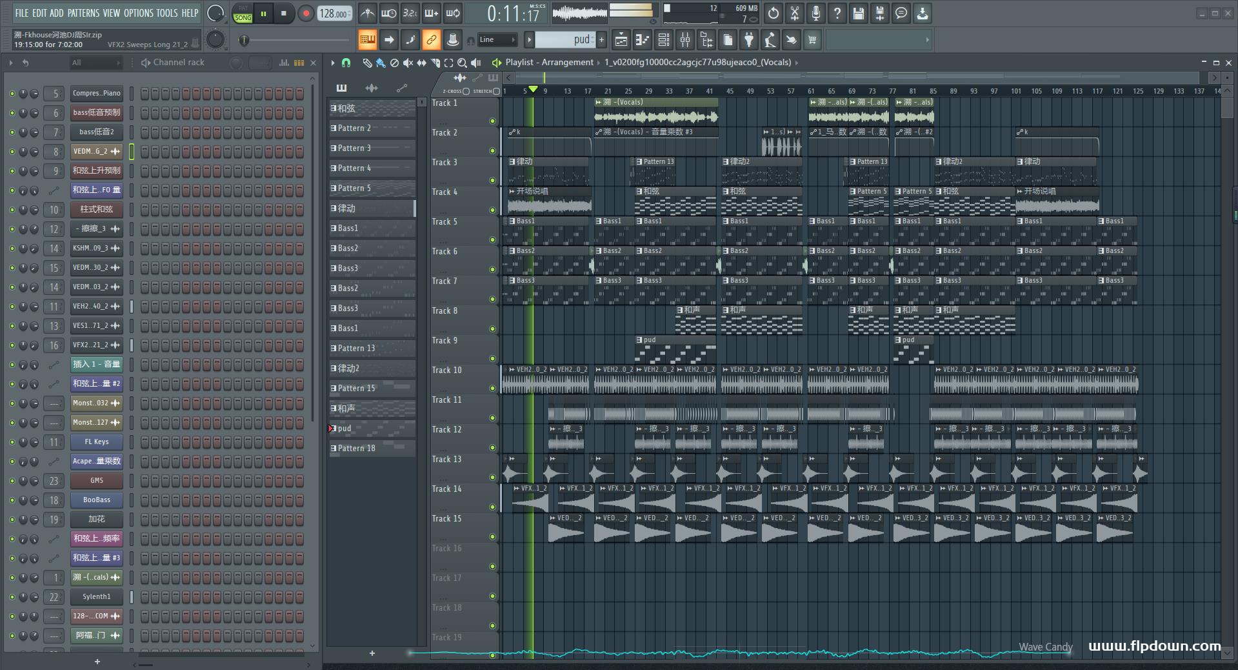Open the Channel rack view icon
This screenshot has height=670, width=1238.
(663, 40)
